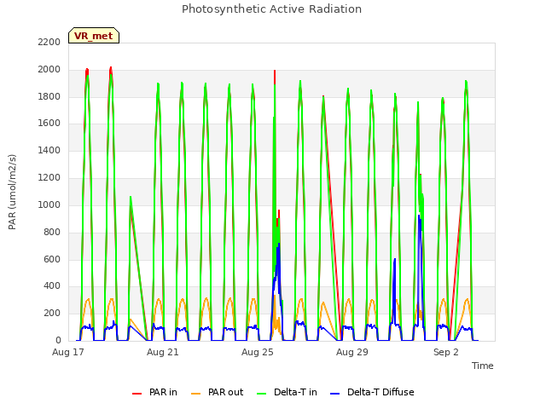The width and height of the screenshot is (546, 409).
Task: Click the Time x-axis label
Action: tap(482, 366)
